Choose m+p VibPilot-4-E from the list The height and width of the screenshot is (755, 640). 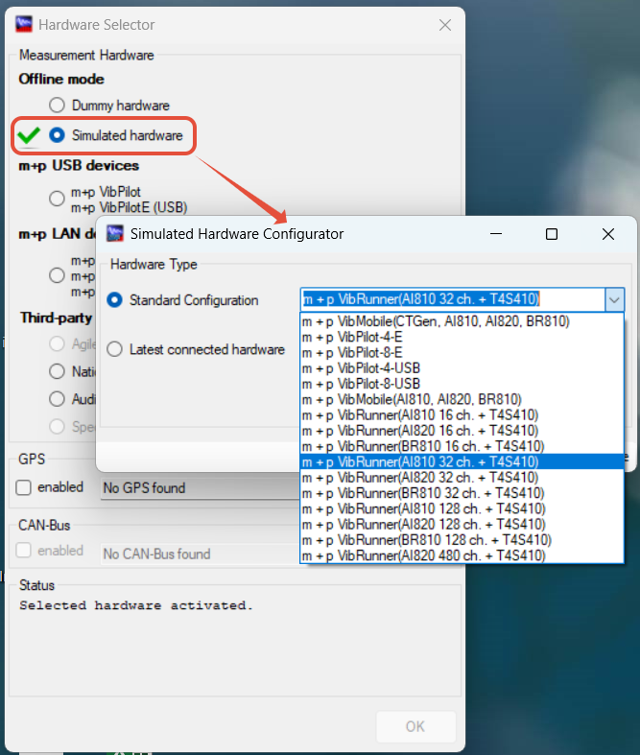tap(462, 337)
